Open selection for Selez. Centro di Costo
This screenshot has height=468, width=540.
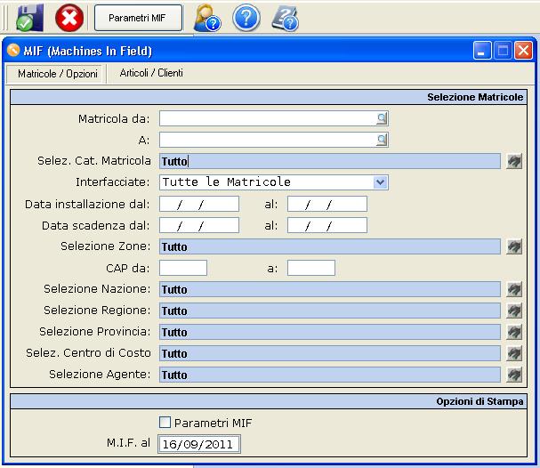tap(514, 353)
